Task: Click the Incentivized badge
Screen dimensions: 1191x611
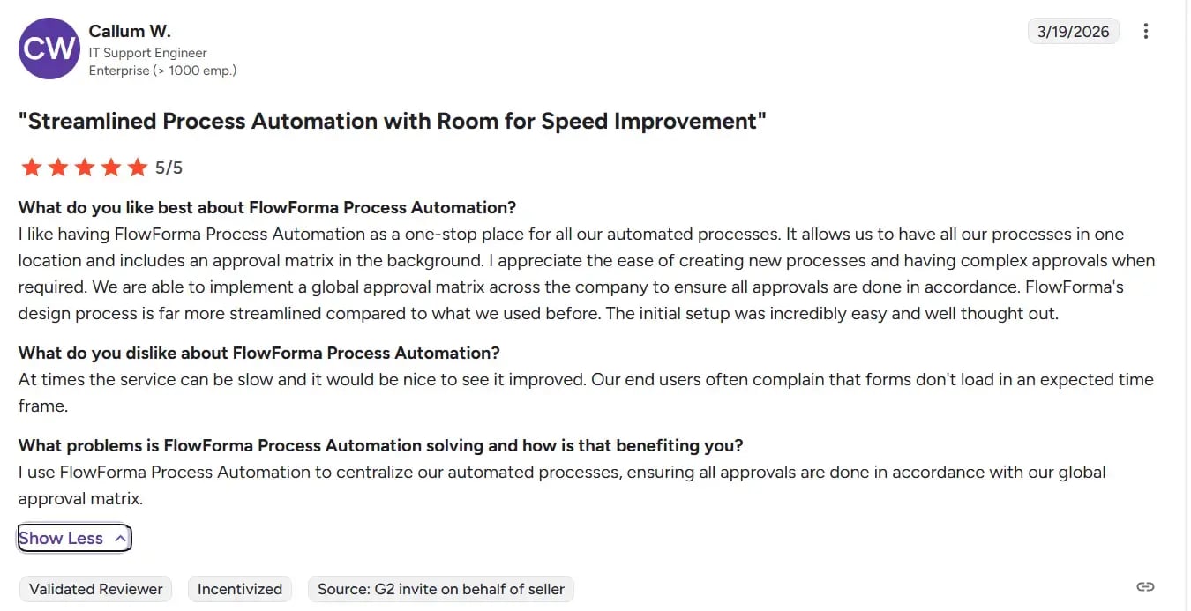Action: click(240, 589)
